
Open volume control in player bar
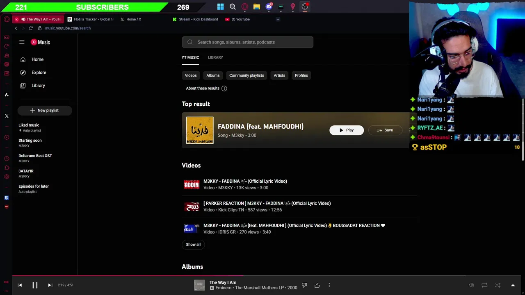pos(471,285)
